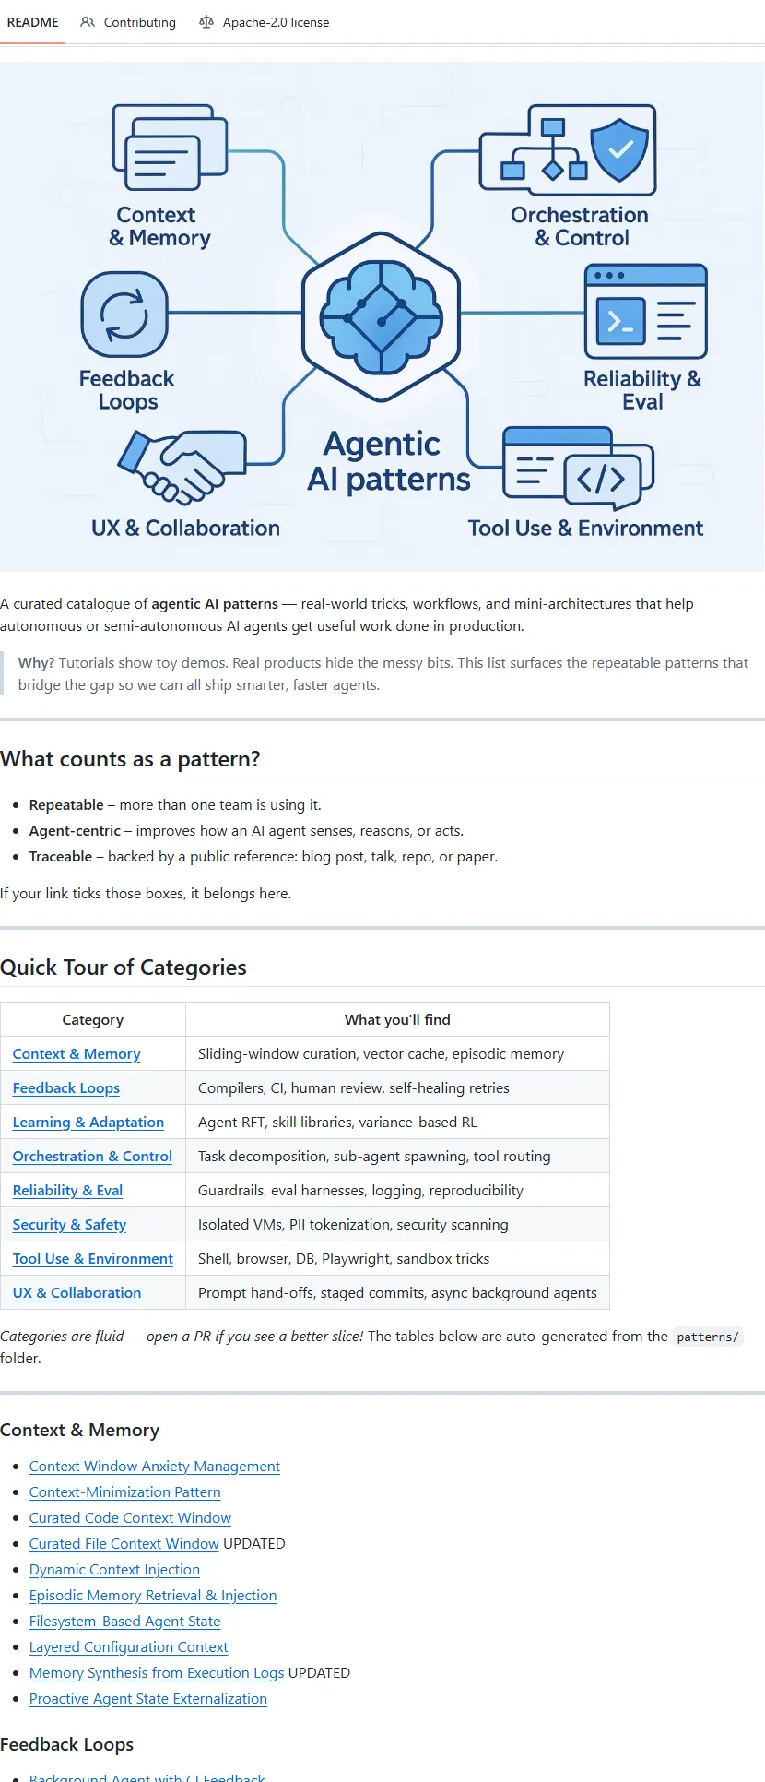Screen dimensions: 765x1782
Task: Open Memory Synthesis from Execution Logs link
Action: click(x=157, y=1672)
